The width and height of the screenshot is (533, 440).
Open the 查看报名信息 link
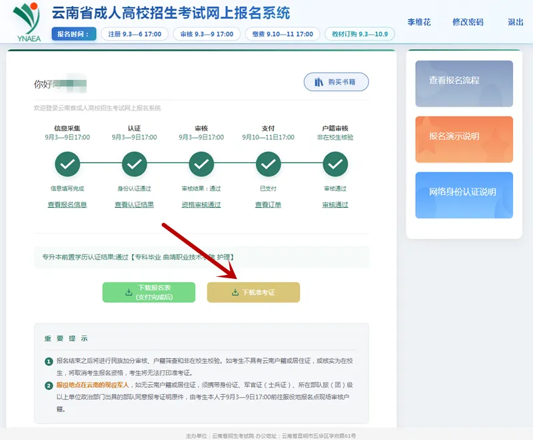click(67, 204)
